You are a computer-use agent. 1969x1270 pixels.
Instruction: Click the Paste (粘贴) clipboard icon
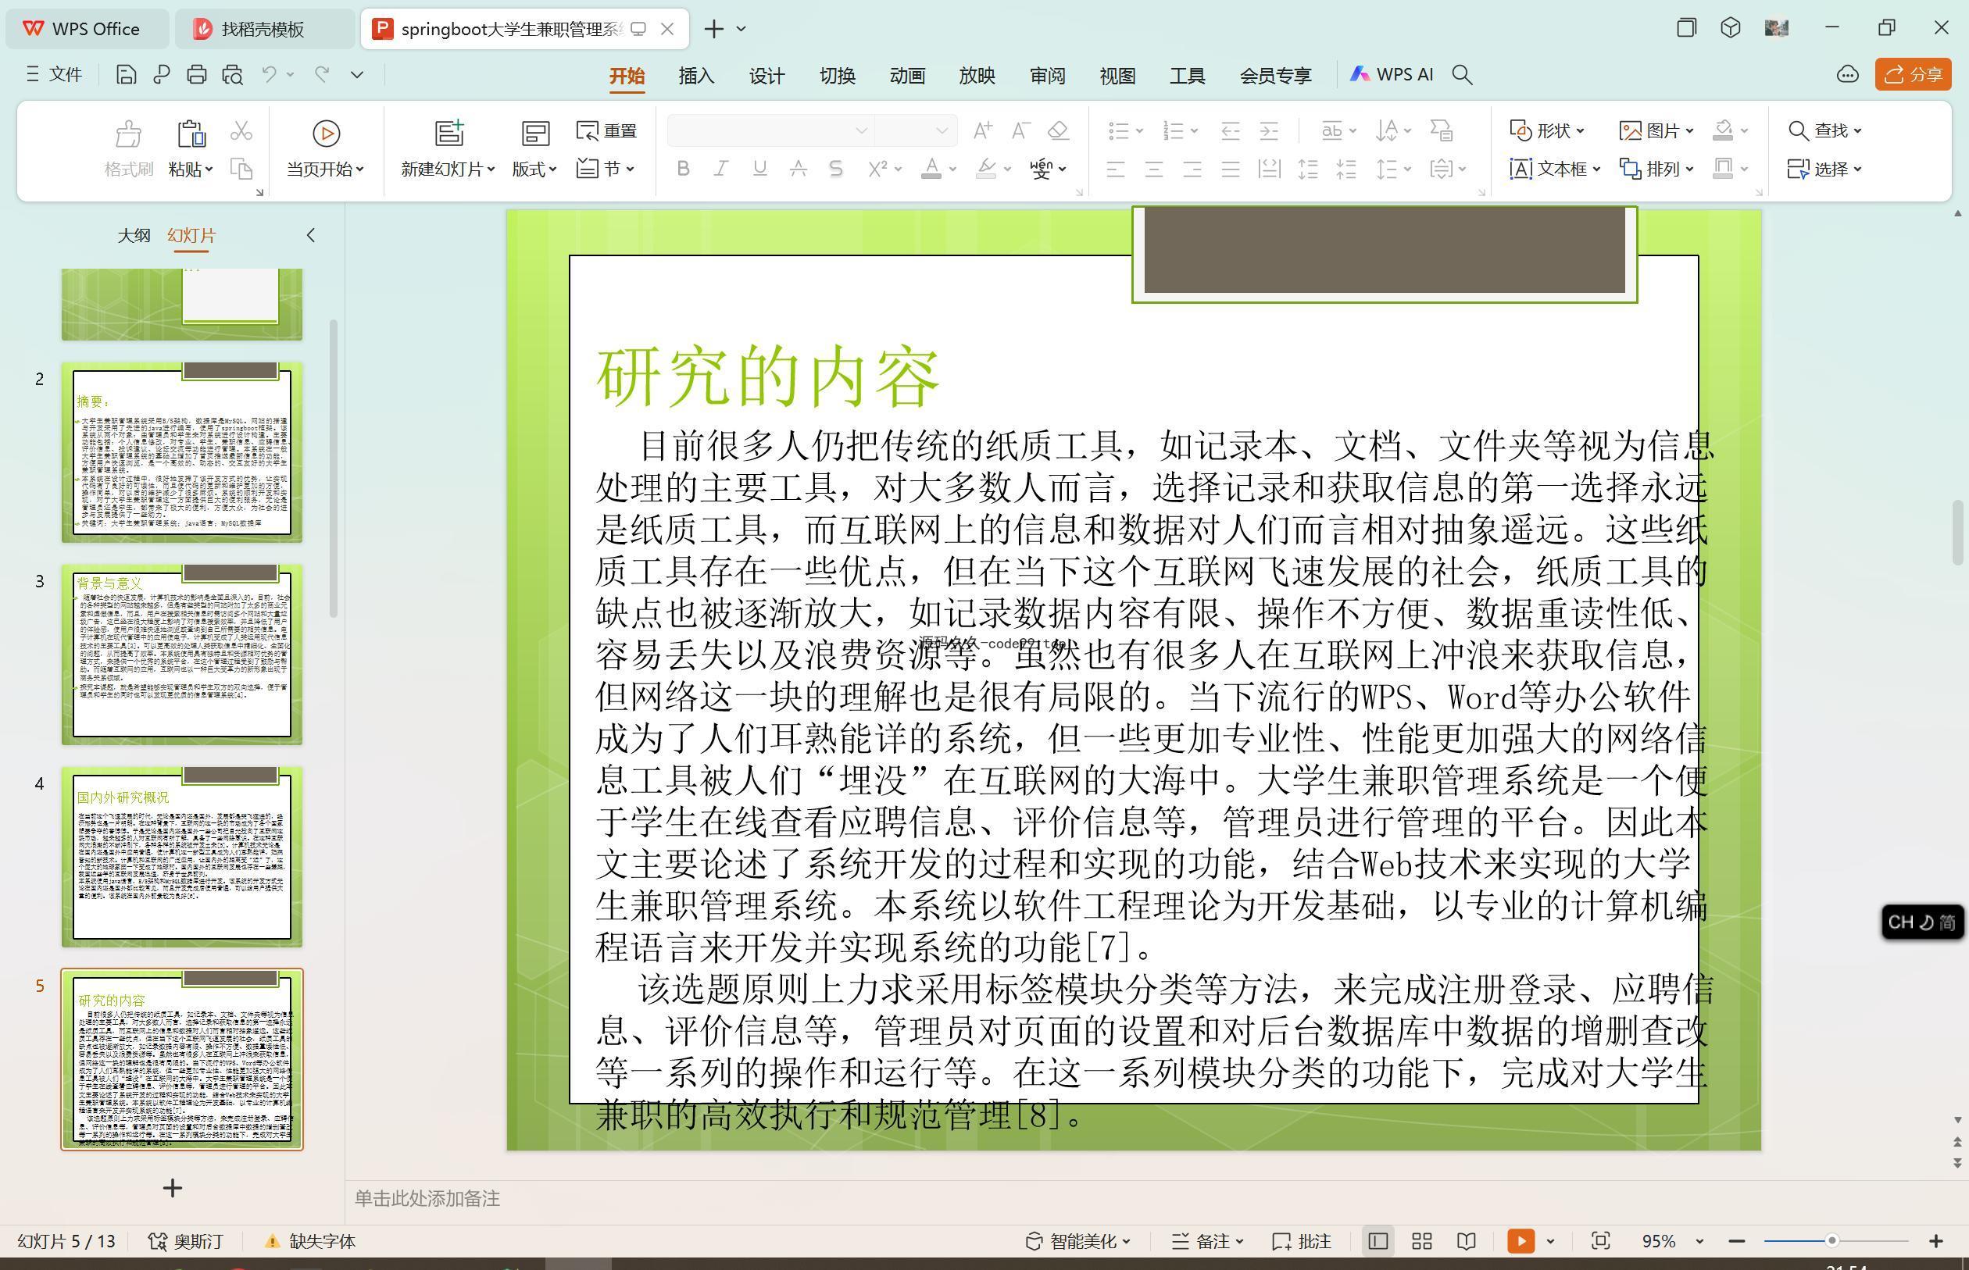pos(191,134)
